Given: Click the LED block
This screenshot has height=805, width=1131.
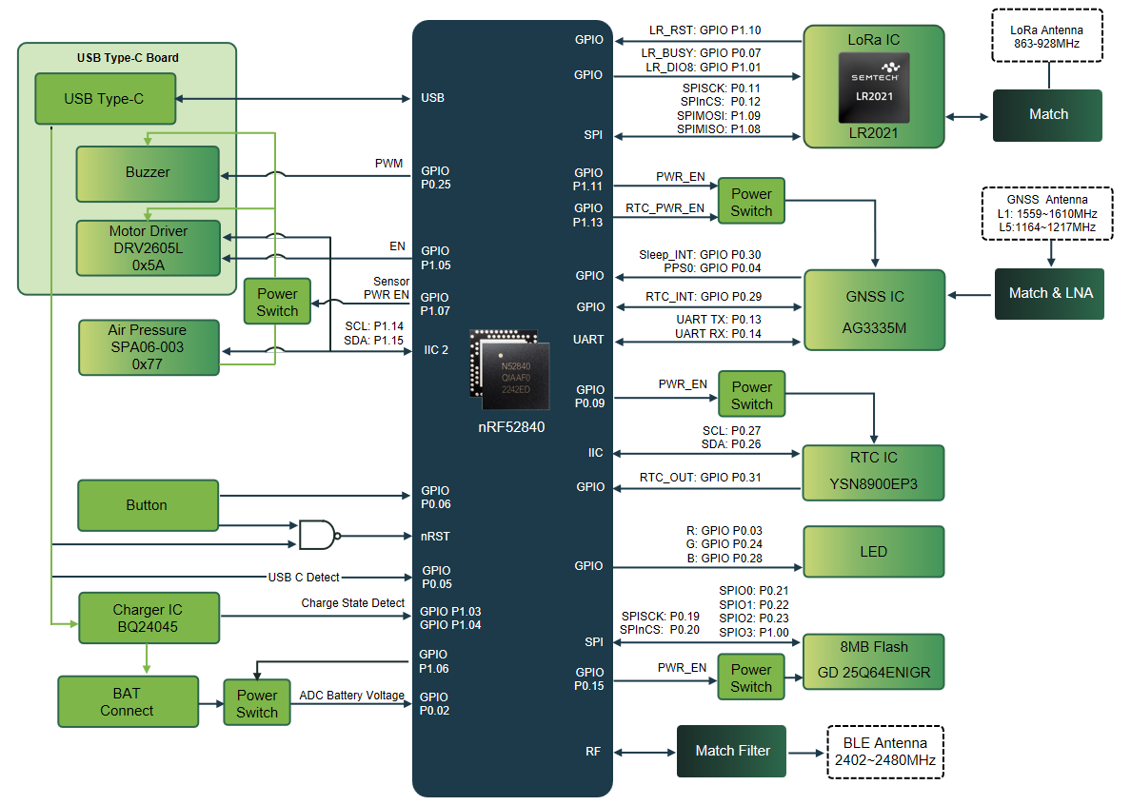Looking at the screenshot, I should [874, 551].
